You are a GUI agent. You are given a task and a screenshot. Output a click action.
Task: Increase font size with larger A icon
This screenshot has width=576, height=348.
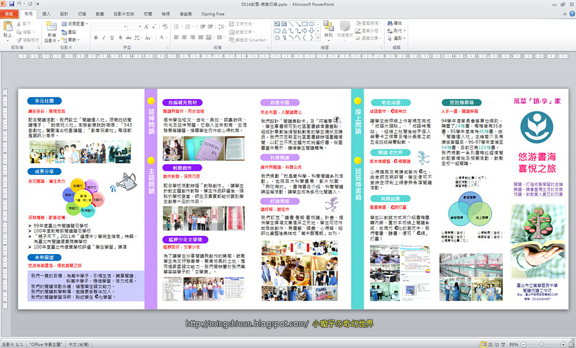click(x=146, y=27)
